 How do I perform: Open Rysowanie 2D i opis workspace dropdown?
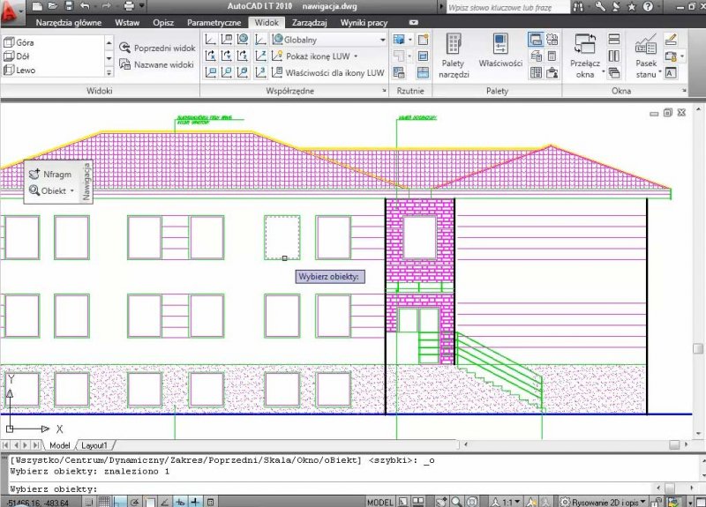tap(604, 502)
